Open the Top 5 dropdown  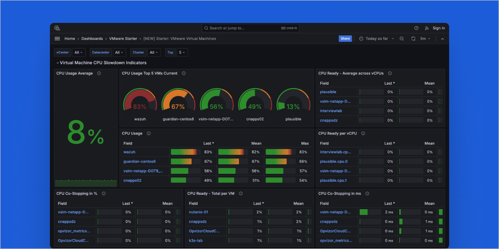click(182, 52)
